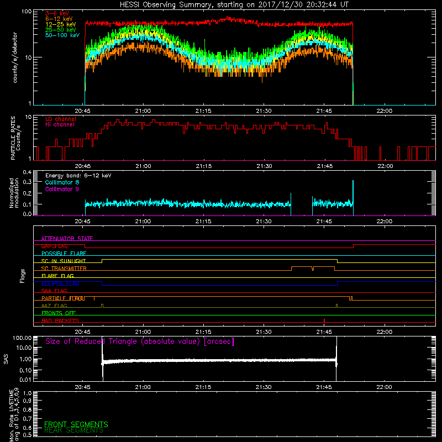Click the HESSI Observing Summary plot title
This screenshot has height=442, width=442.
[234, 5]
